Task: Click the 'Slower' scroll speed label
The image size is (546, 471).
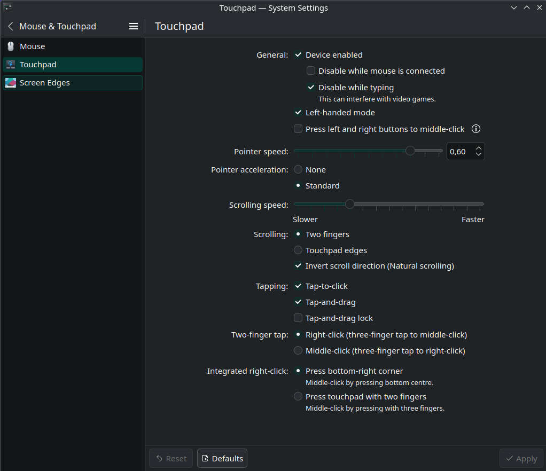Action: (x=306, y=219)
